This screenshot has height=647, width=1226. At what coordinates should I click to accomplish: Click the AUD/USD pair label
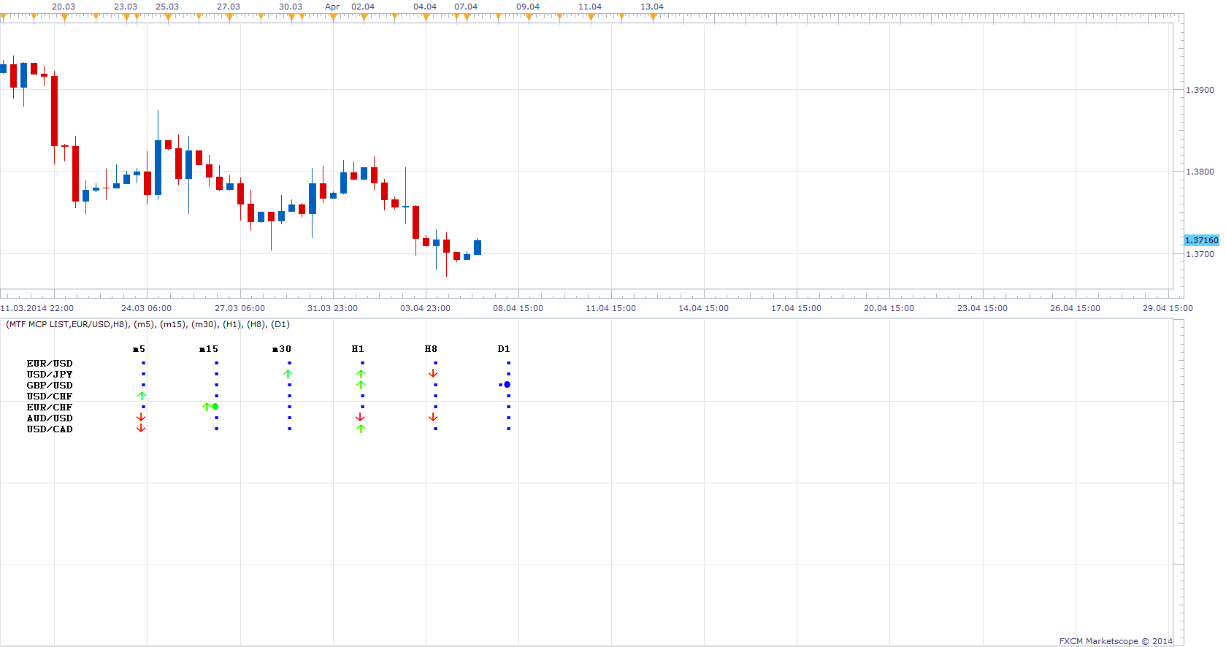coord(50,418)
